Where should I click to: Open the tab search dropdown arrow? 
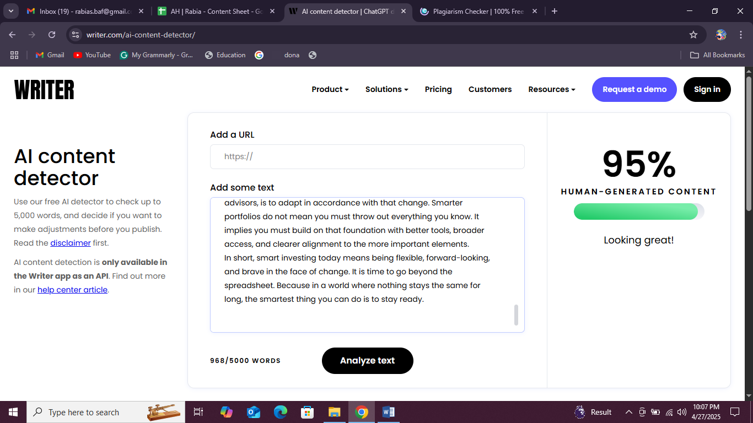11,11
